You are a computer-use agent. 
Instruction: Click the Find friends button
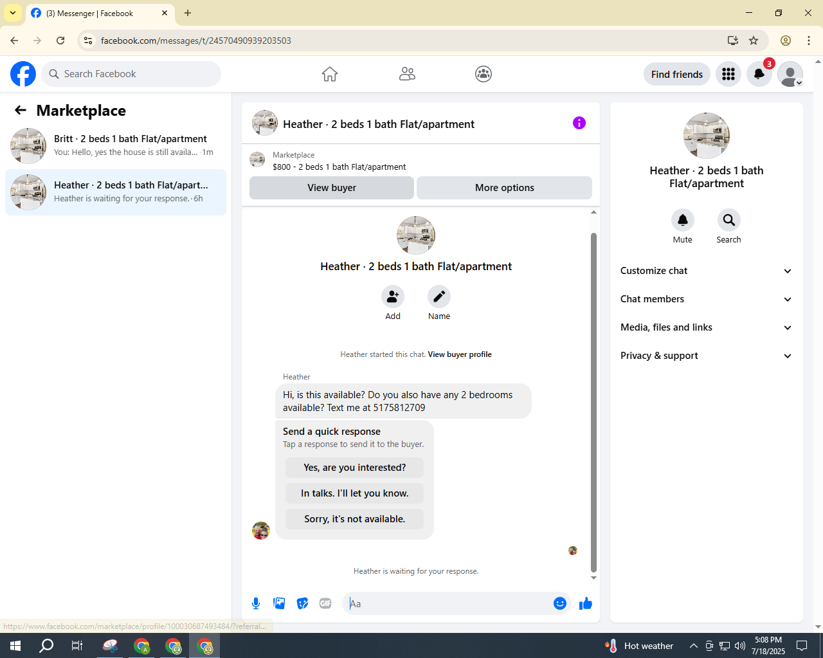(x=677, y=74)
